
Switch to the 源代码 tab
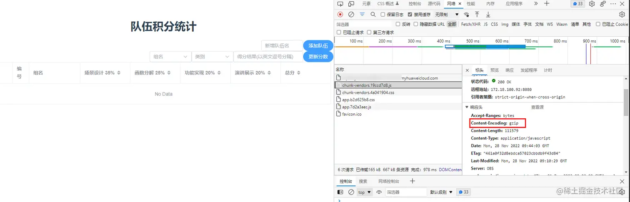click(434, 4)
